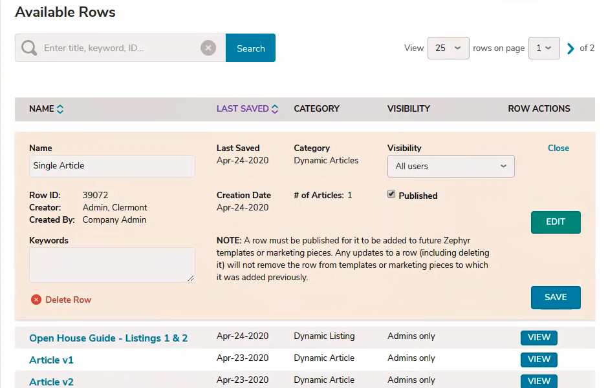Click the NAME column sort arrows

click(x=60, y=109)
